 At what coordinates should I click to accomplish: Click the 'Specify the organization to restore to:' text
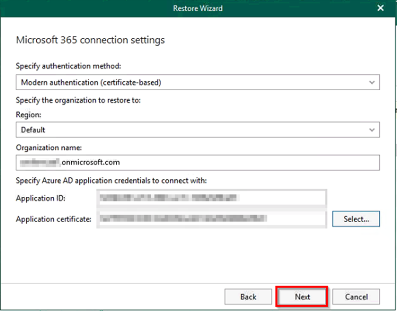click(x=78, y=100)
